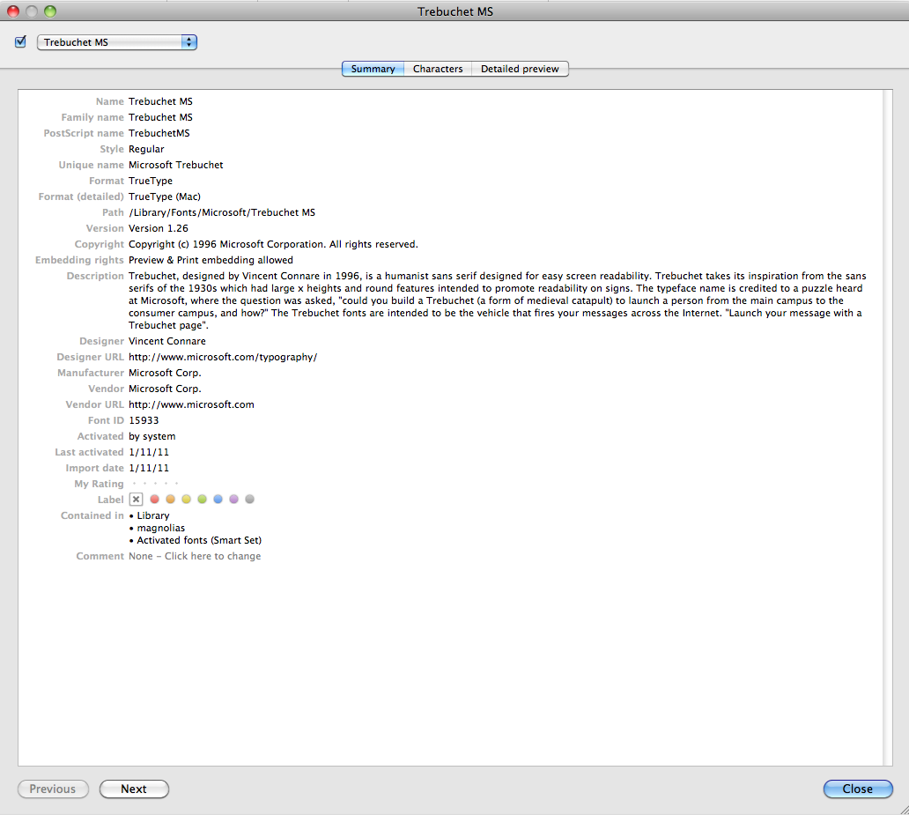Click the Preview & Print embedding allowed text
The image size is (909, 815).
211,261
